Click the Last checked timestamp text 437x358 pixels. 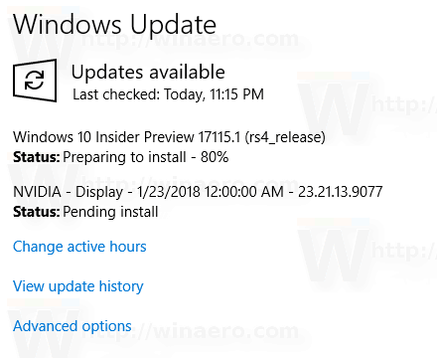pyautogui.click(x=168, y=94)
